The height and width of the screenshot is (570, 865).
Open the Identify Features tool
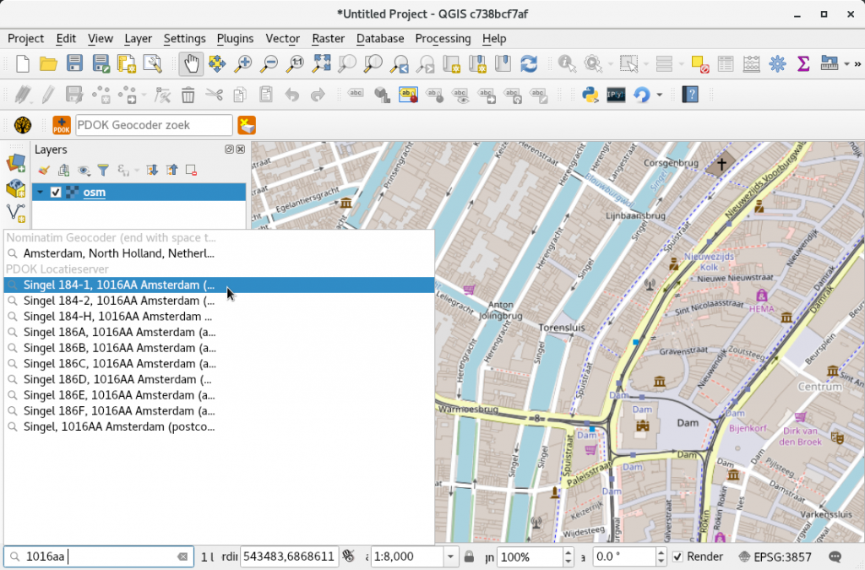566,63
